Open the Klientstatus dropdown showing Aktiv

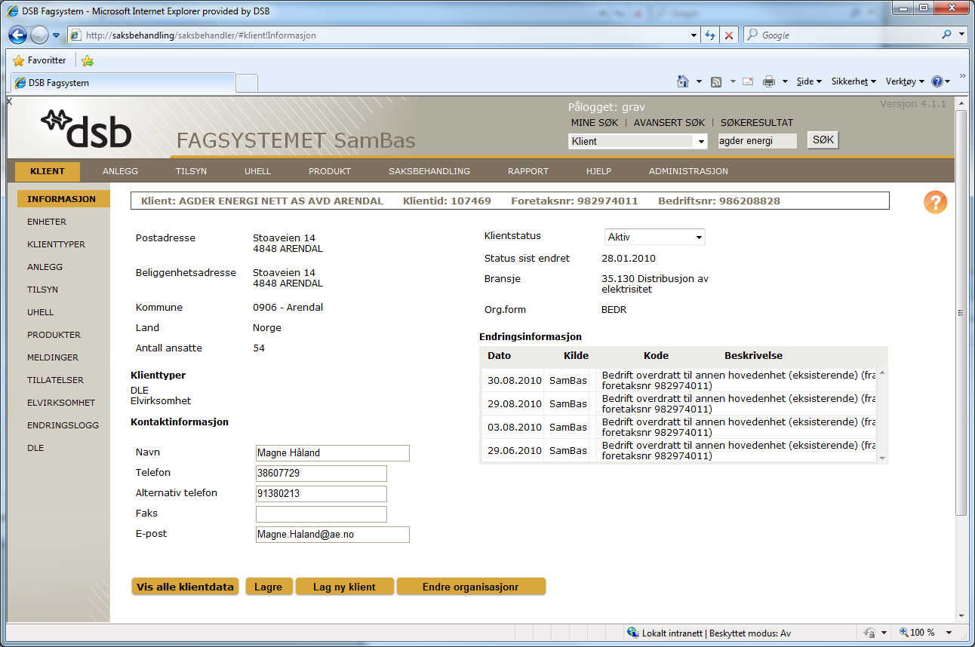654,237
